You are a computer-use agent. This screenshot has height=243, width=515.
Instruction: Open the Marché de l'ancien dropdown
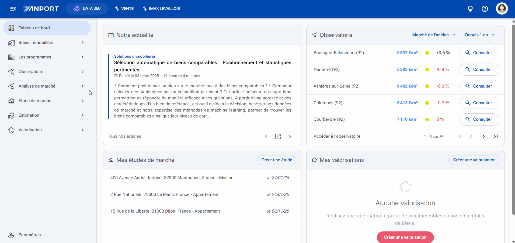click(x=434, y=35)
